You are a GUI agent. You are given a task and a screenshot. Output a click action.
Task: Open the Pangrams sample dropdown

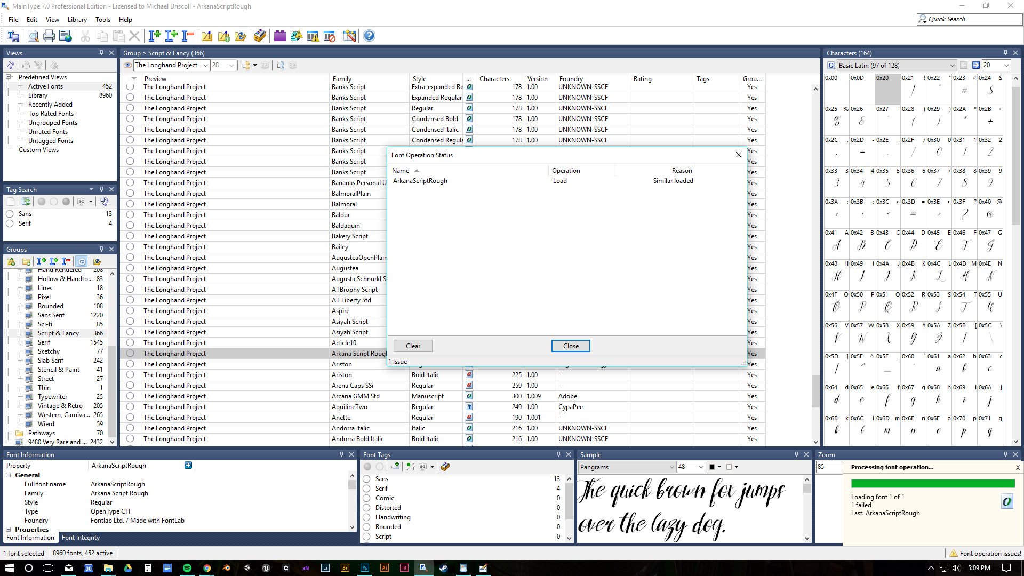coord(671,467)
